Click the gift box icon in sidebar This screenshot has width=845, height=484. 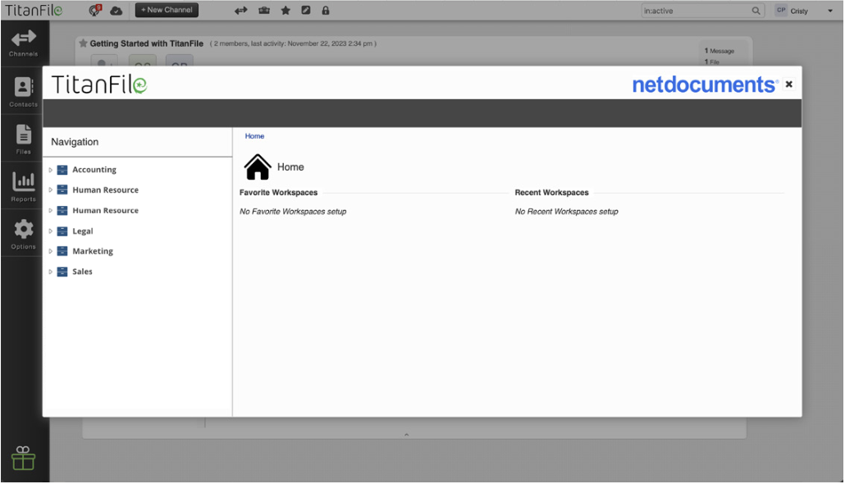coord(23,458)
